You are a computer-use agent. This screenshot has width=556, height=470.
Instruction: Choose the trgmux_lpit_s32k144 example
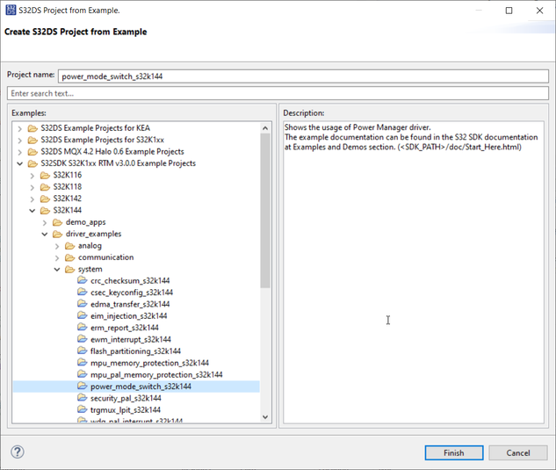point(126,410)
